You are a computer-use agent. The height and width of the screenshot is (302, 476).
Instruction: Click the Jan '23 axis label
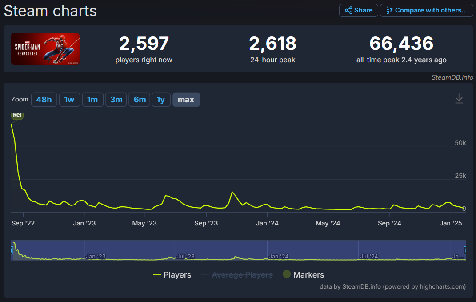point(84,223)
